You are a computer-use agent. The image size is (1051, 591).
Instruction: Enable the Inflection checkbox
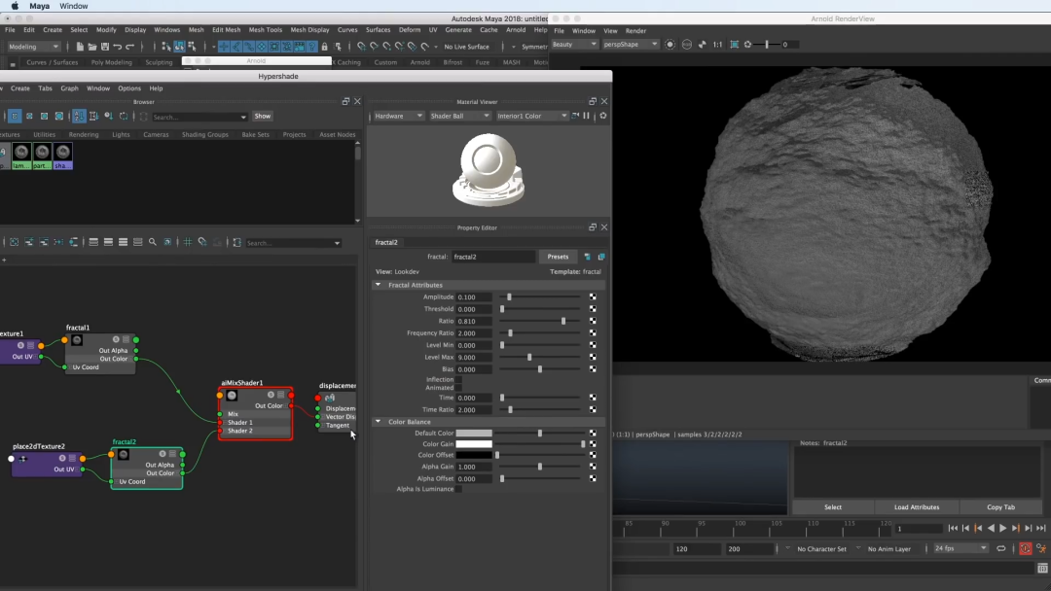(459, 380)
